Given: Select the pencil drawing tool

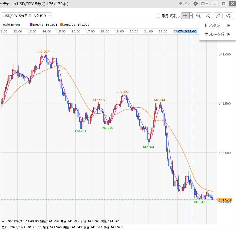Looking at the screenshot, I should pyautogui.click(x=218, y=16).
